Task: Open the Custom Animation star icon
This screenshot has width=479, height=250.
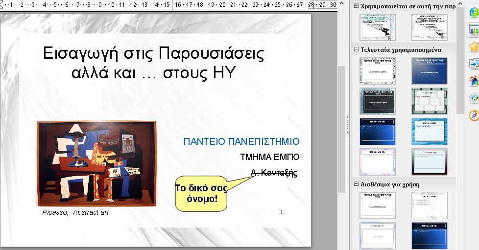Action: tap(474, 46)
